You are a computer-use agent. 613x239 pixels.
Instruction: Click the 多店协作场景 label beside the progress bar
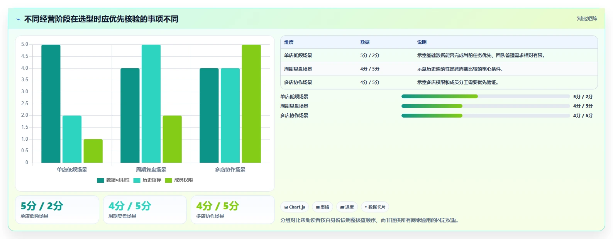coord(294,116)
